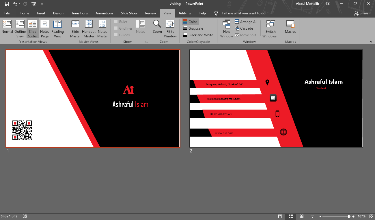The image size is (375, 220).
Task: Open Outline View
Action: (20, 29)
